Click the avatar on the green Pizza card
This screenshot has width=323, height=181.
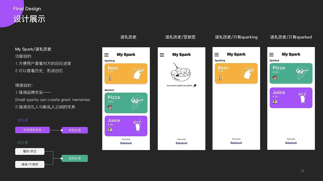(110, 107)
